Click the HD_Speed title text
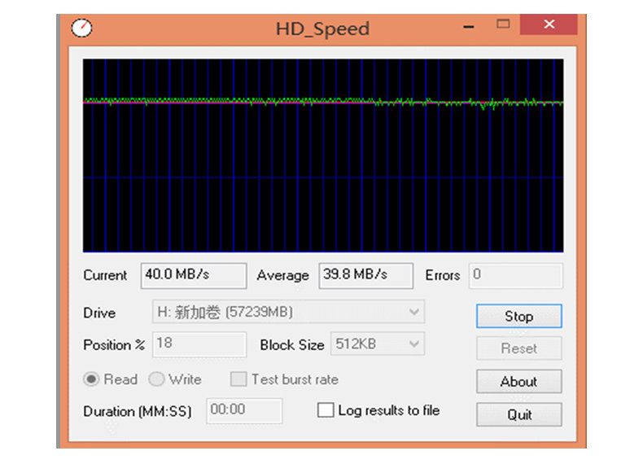This screenshot has width=643, height=464. [x=323, y=28]
